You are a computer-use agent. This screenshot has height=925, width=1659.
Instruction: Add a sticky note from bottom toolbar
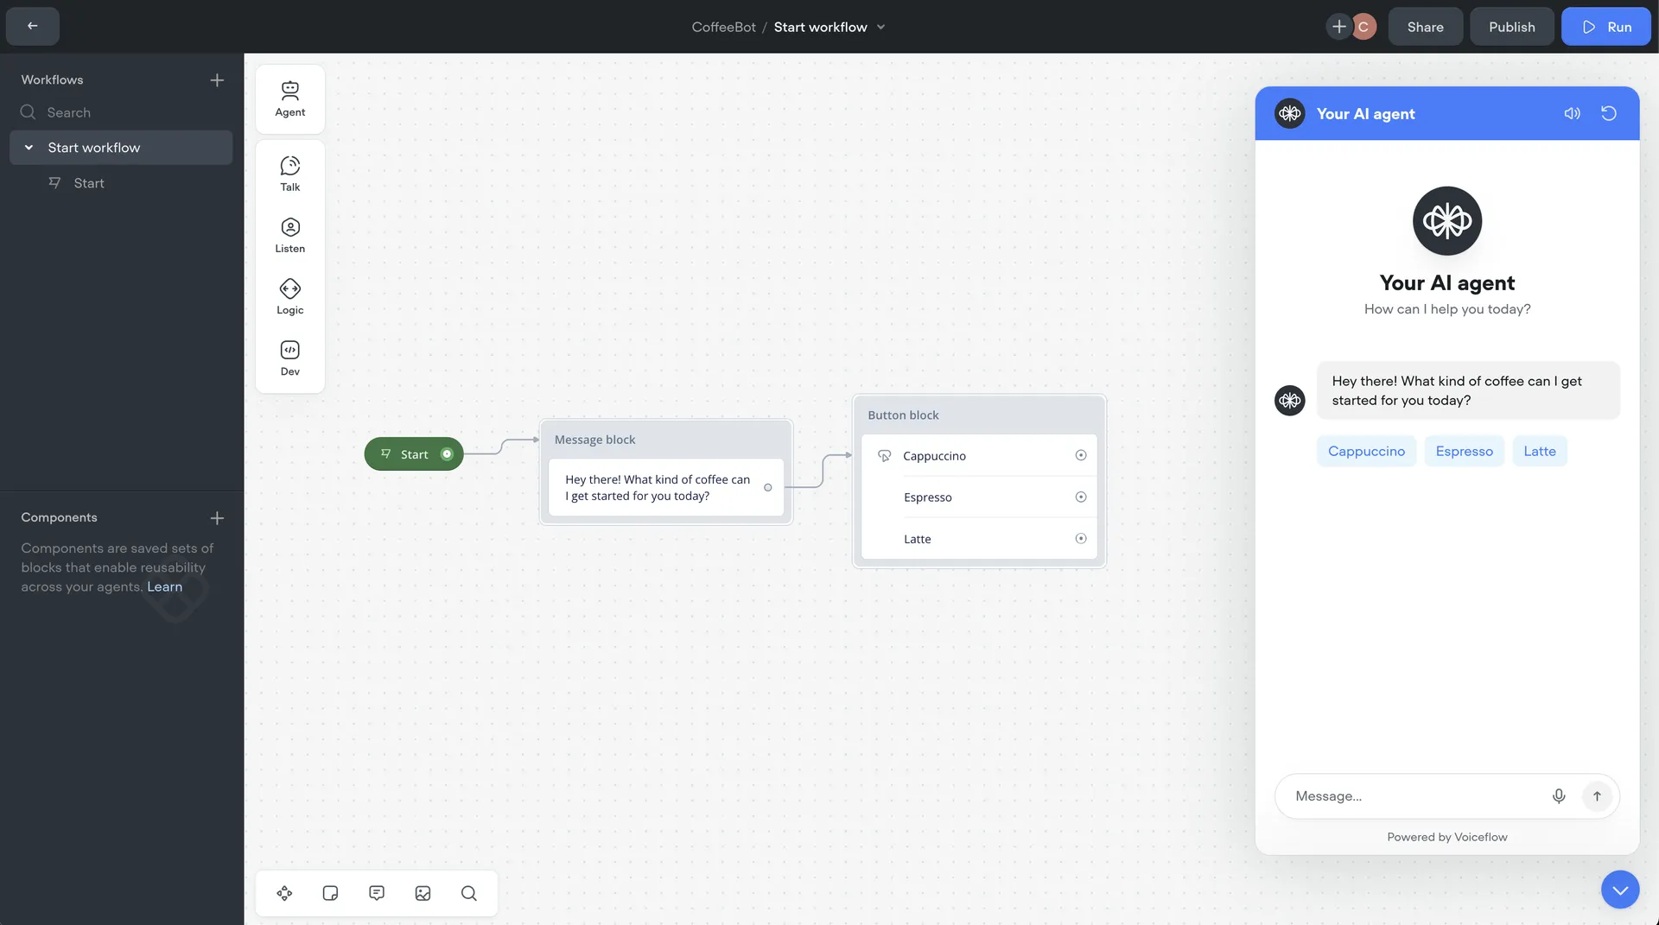(x=330, y=893)
